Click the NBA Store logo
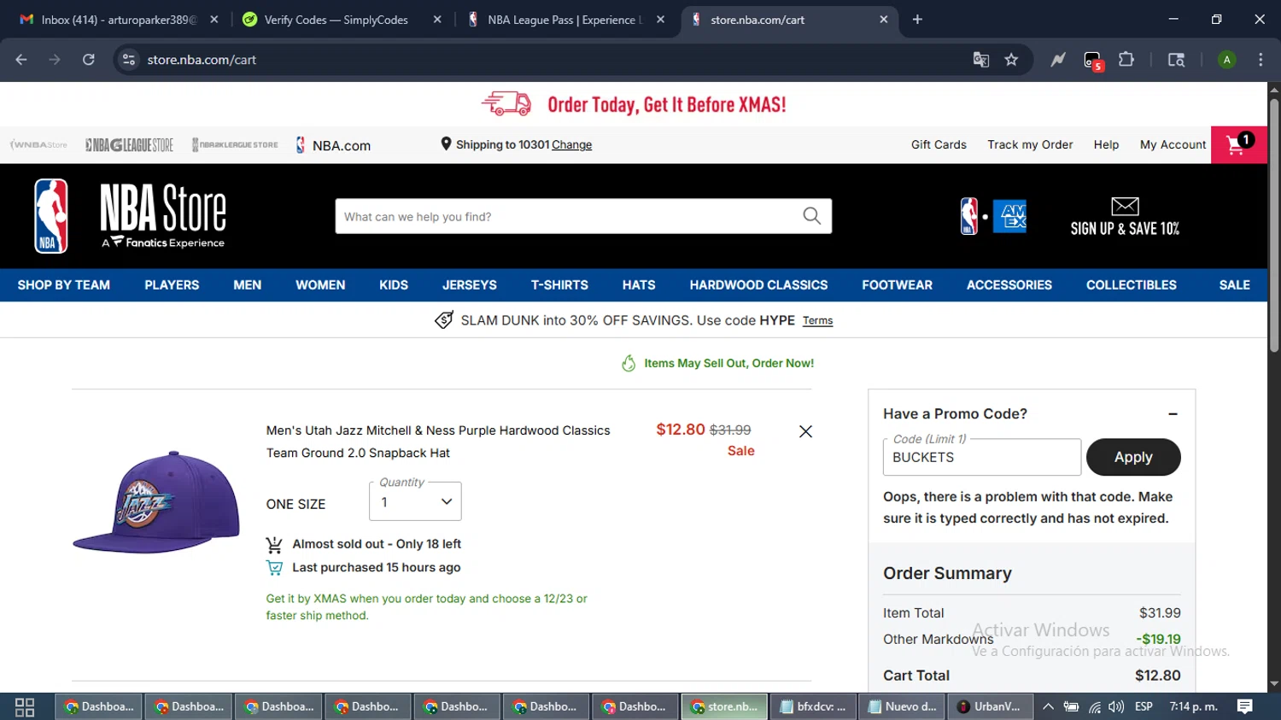Image resolution: width=1281 pixels, height=720 pixels. (130, 216)
